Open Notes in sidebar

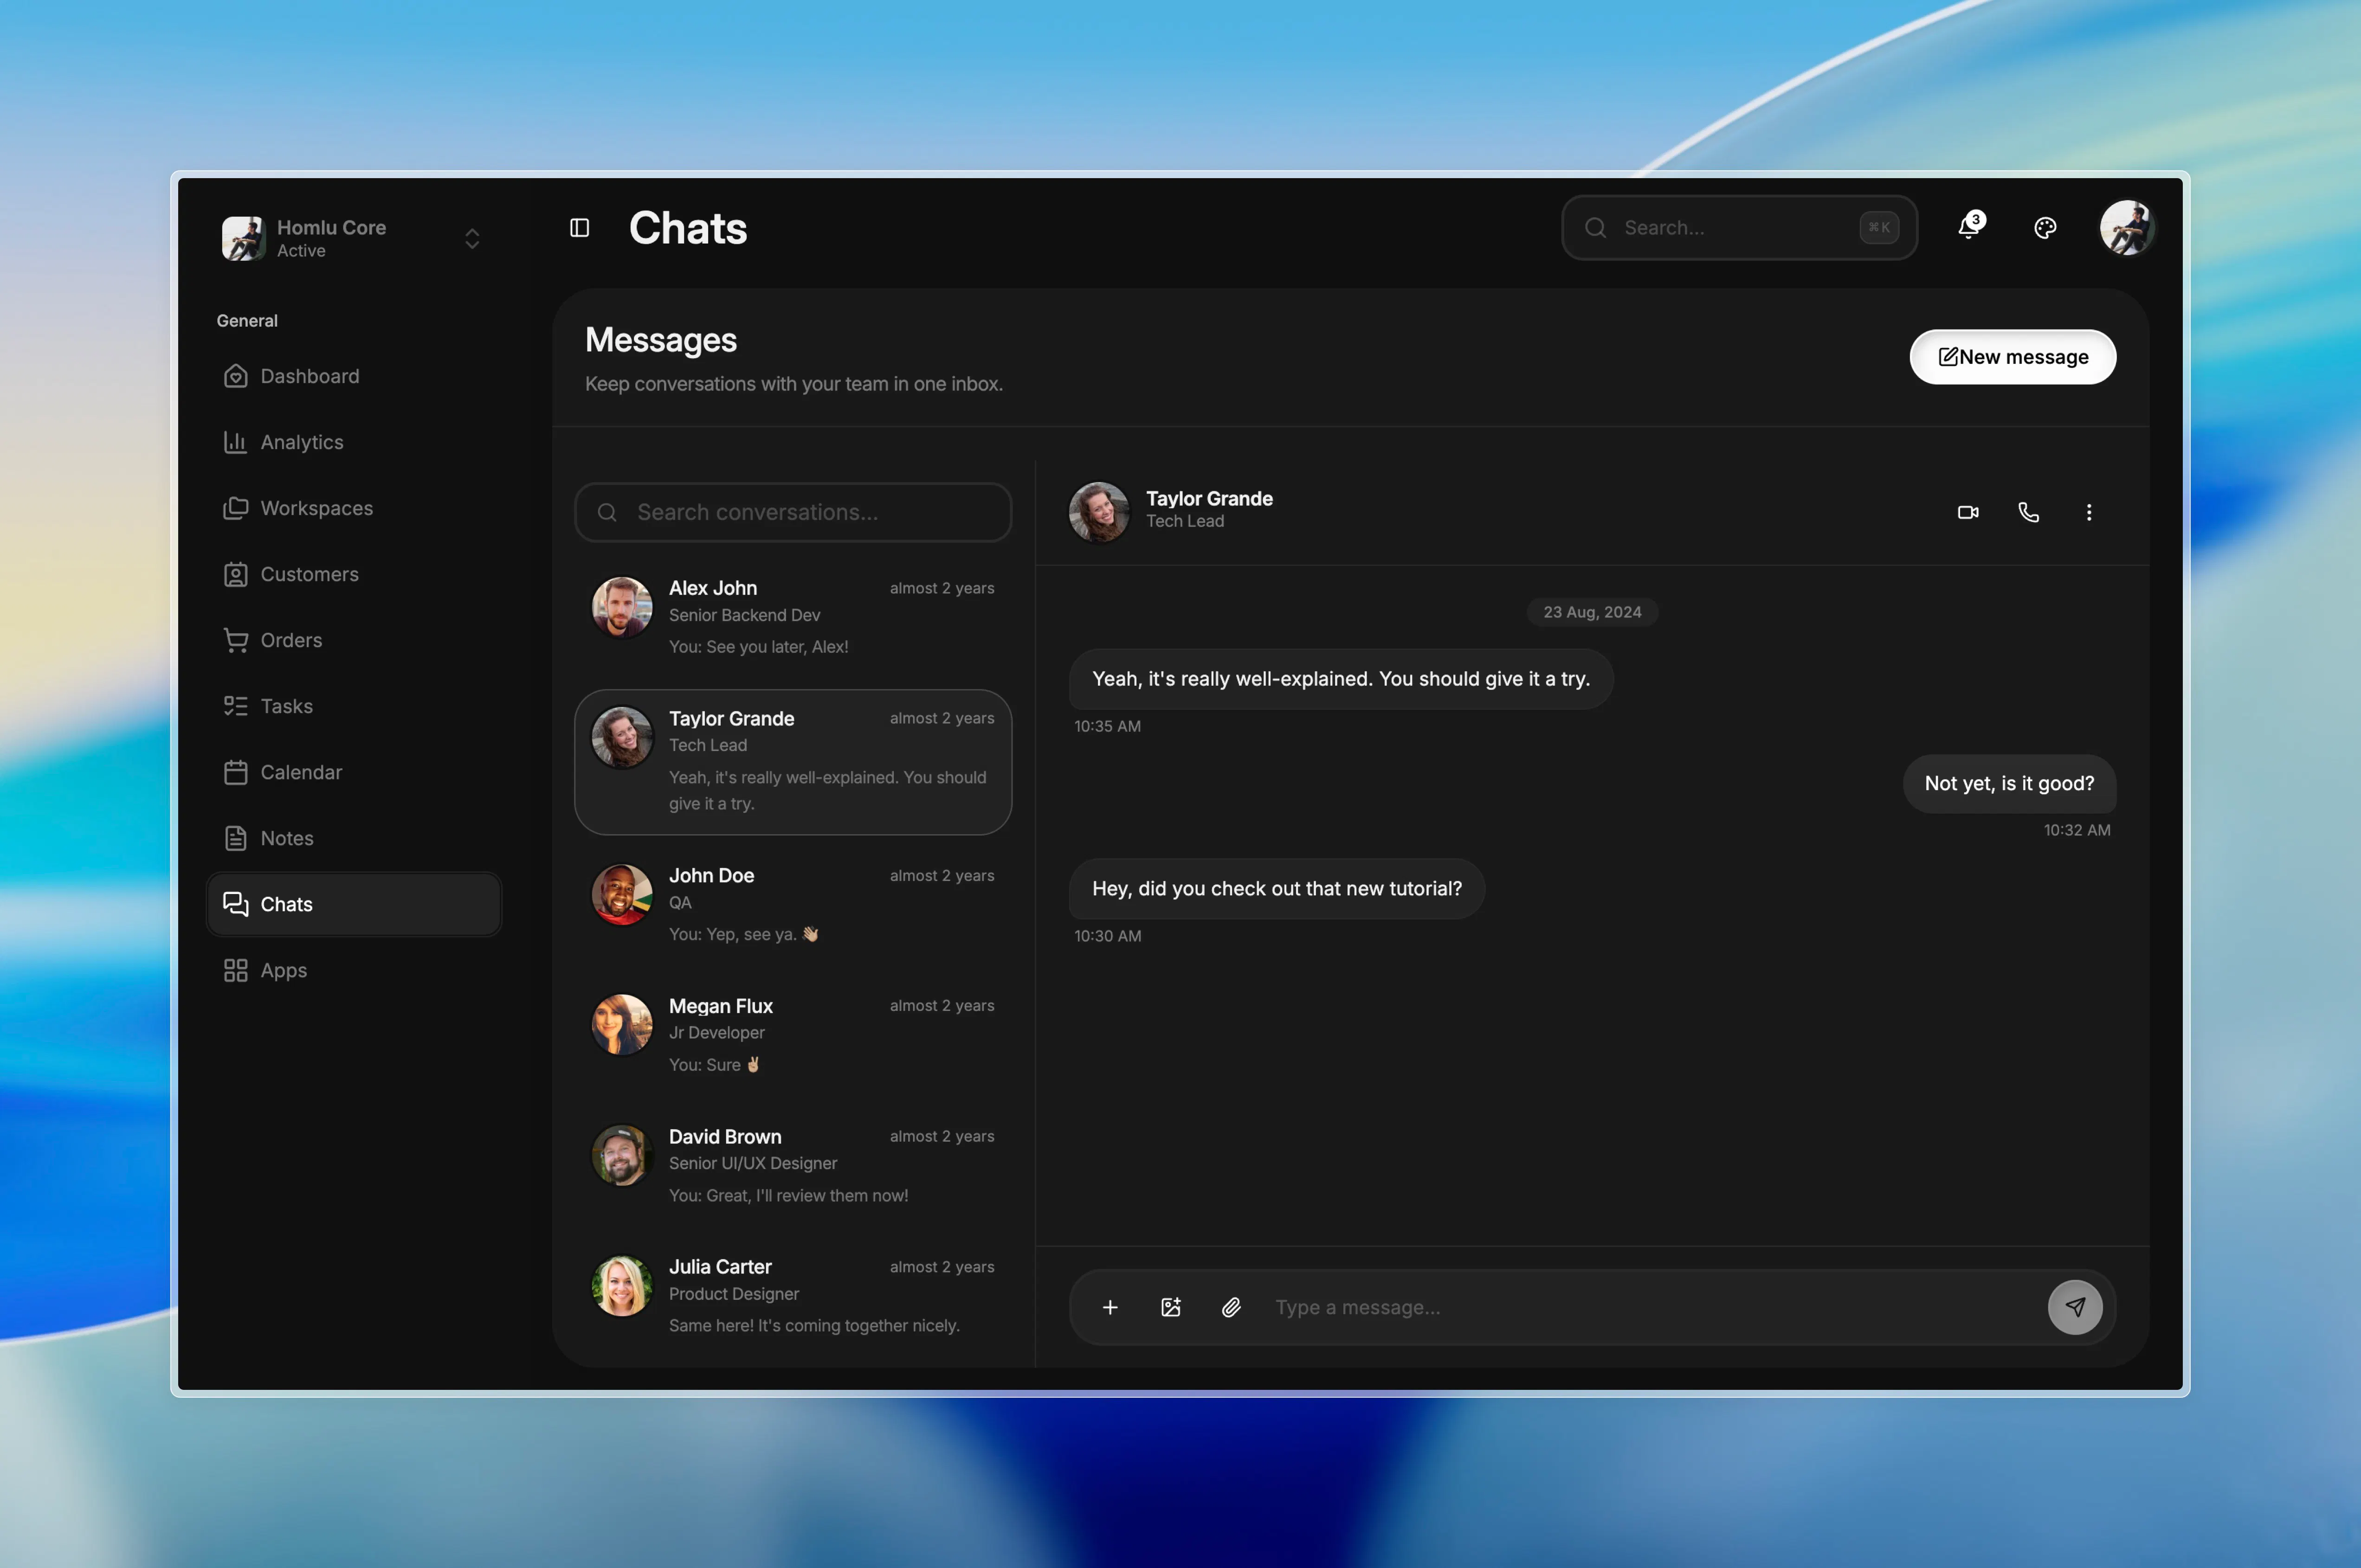click(x=354, y=838)
